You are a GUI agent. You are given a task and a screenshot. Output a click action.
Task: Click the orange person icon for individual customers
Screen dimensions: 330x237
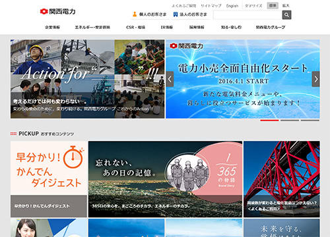point(135,14)
